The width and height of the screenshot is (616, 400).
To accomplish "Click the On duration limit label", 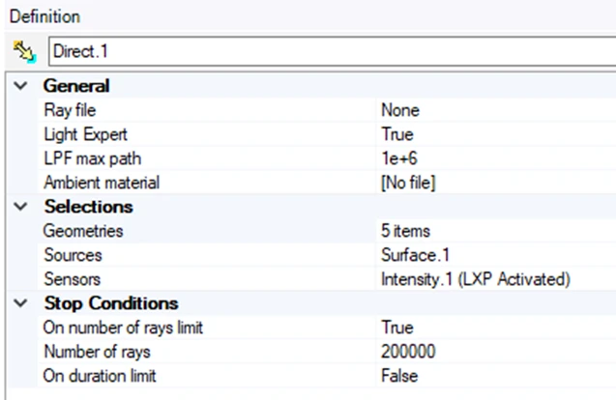I will (x=100, y=376).
